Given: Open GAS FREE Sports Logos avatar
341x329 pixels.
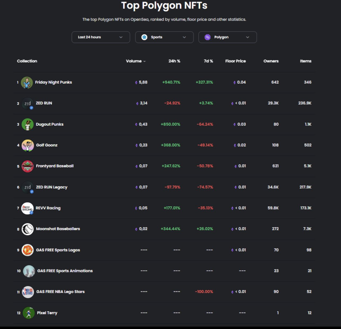Looking at the screenshot, I should tap(27, 250).
